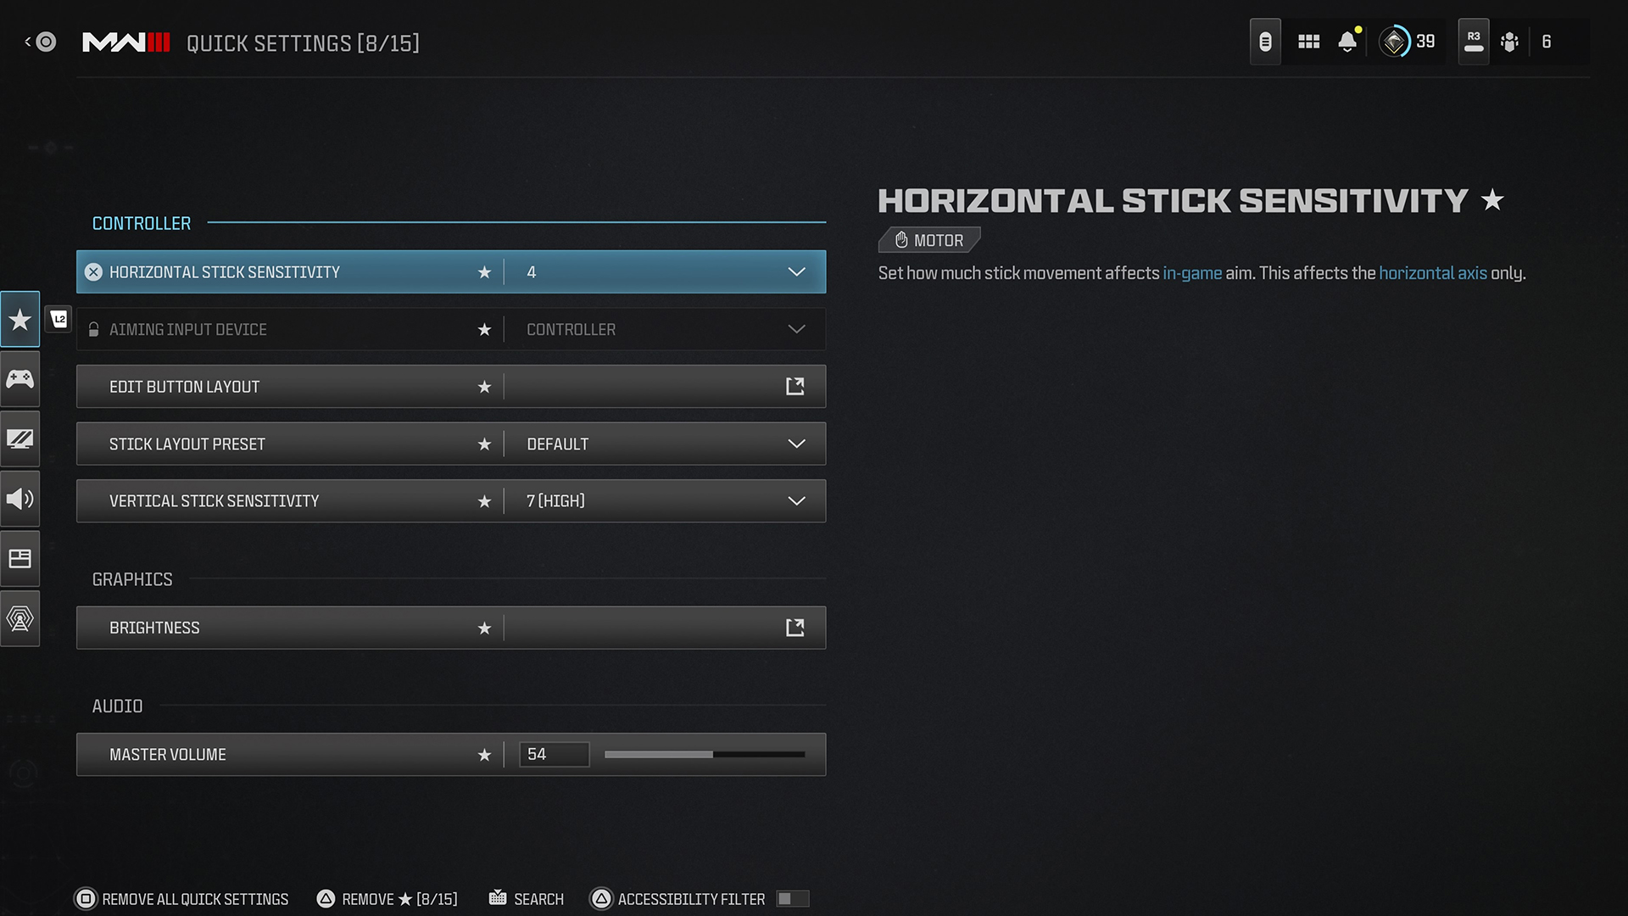Click the Network/connectivity icon in sidebar

tap(20, 618)
